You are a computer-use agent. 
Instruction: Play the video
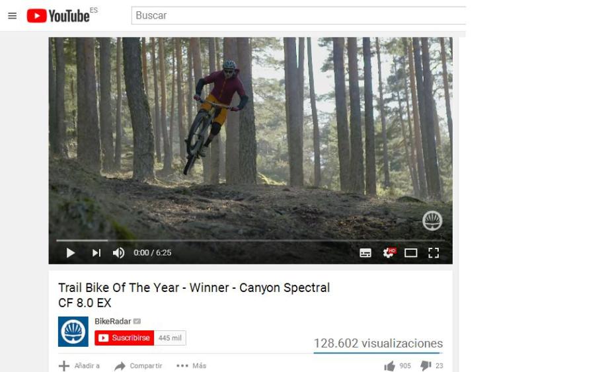(70, 253)
